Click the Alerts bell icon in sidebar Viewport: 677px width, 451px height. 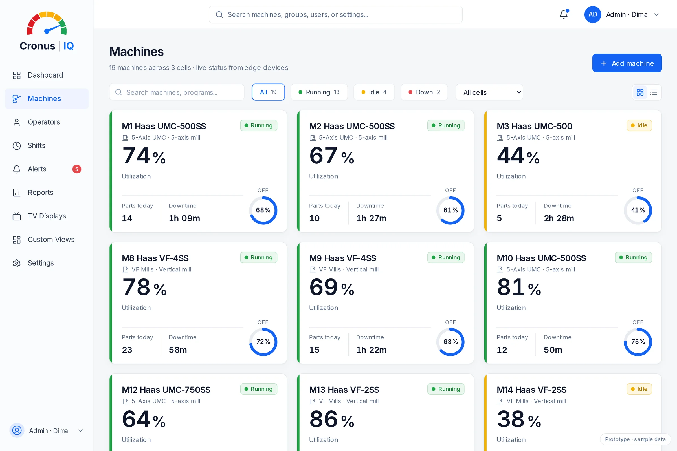tap(17, 169)
